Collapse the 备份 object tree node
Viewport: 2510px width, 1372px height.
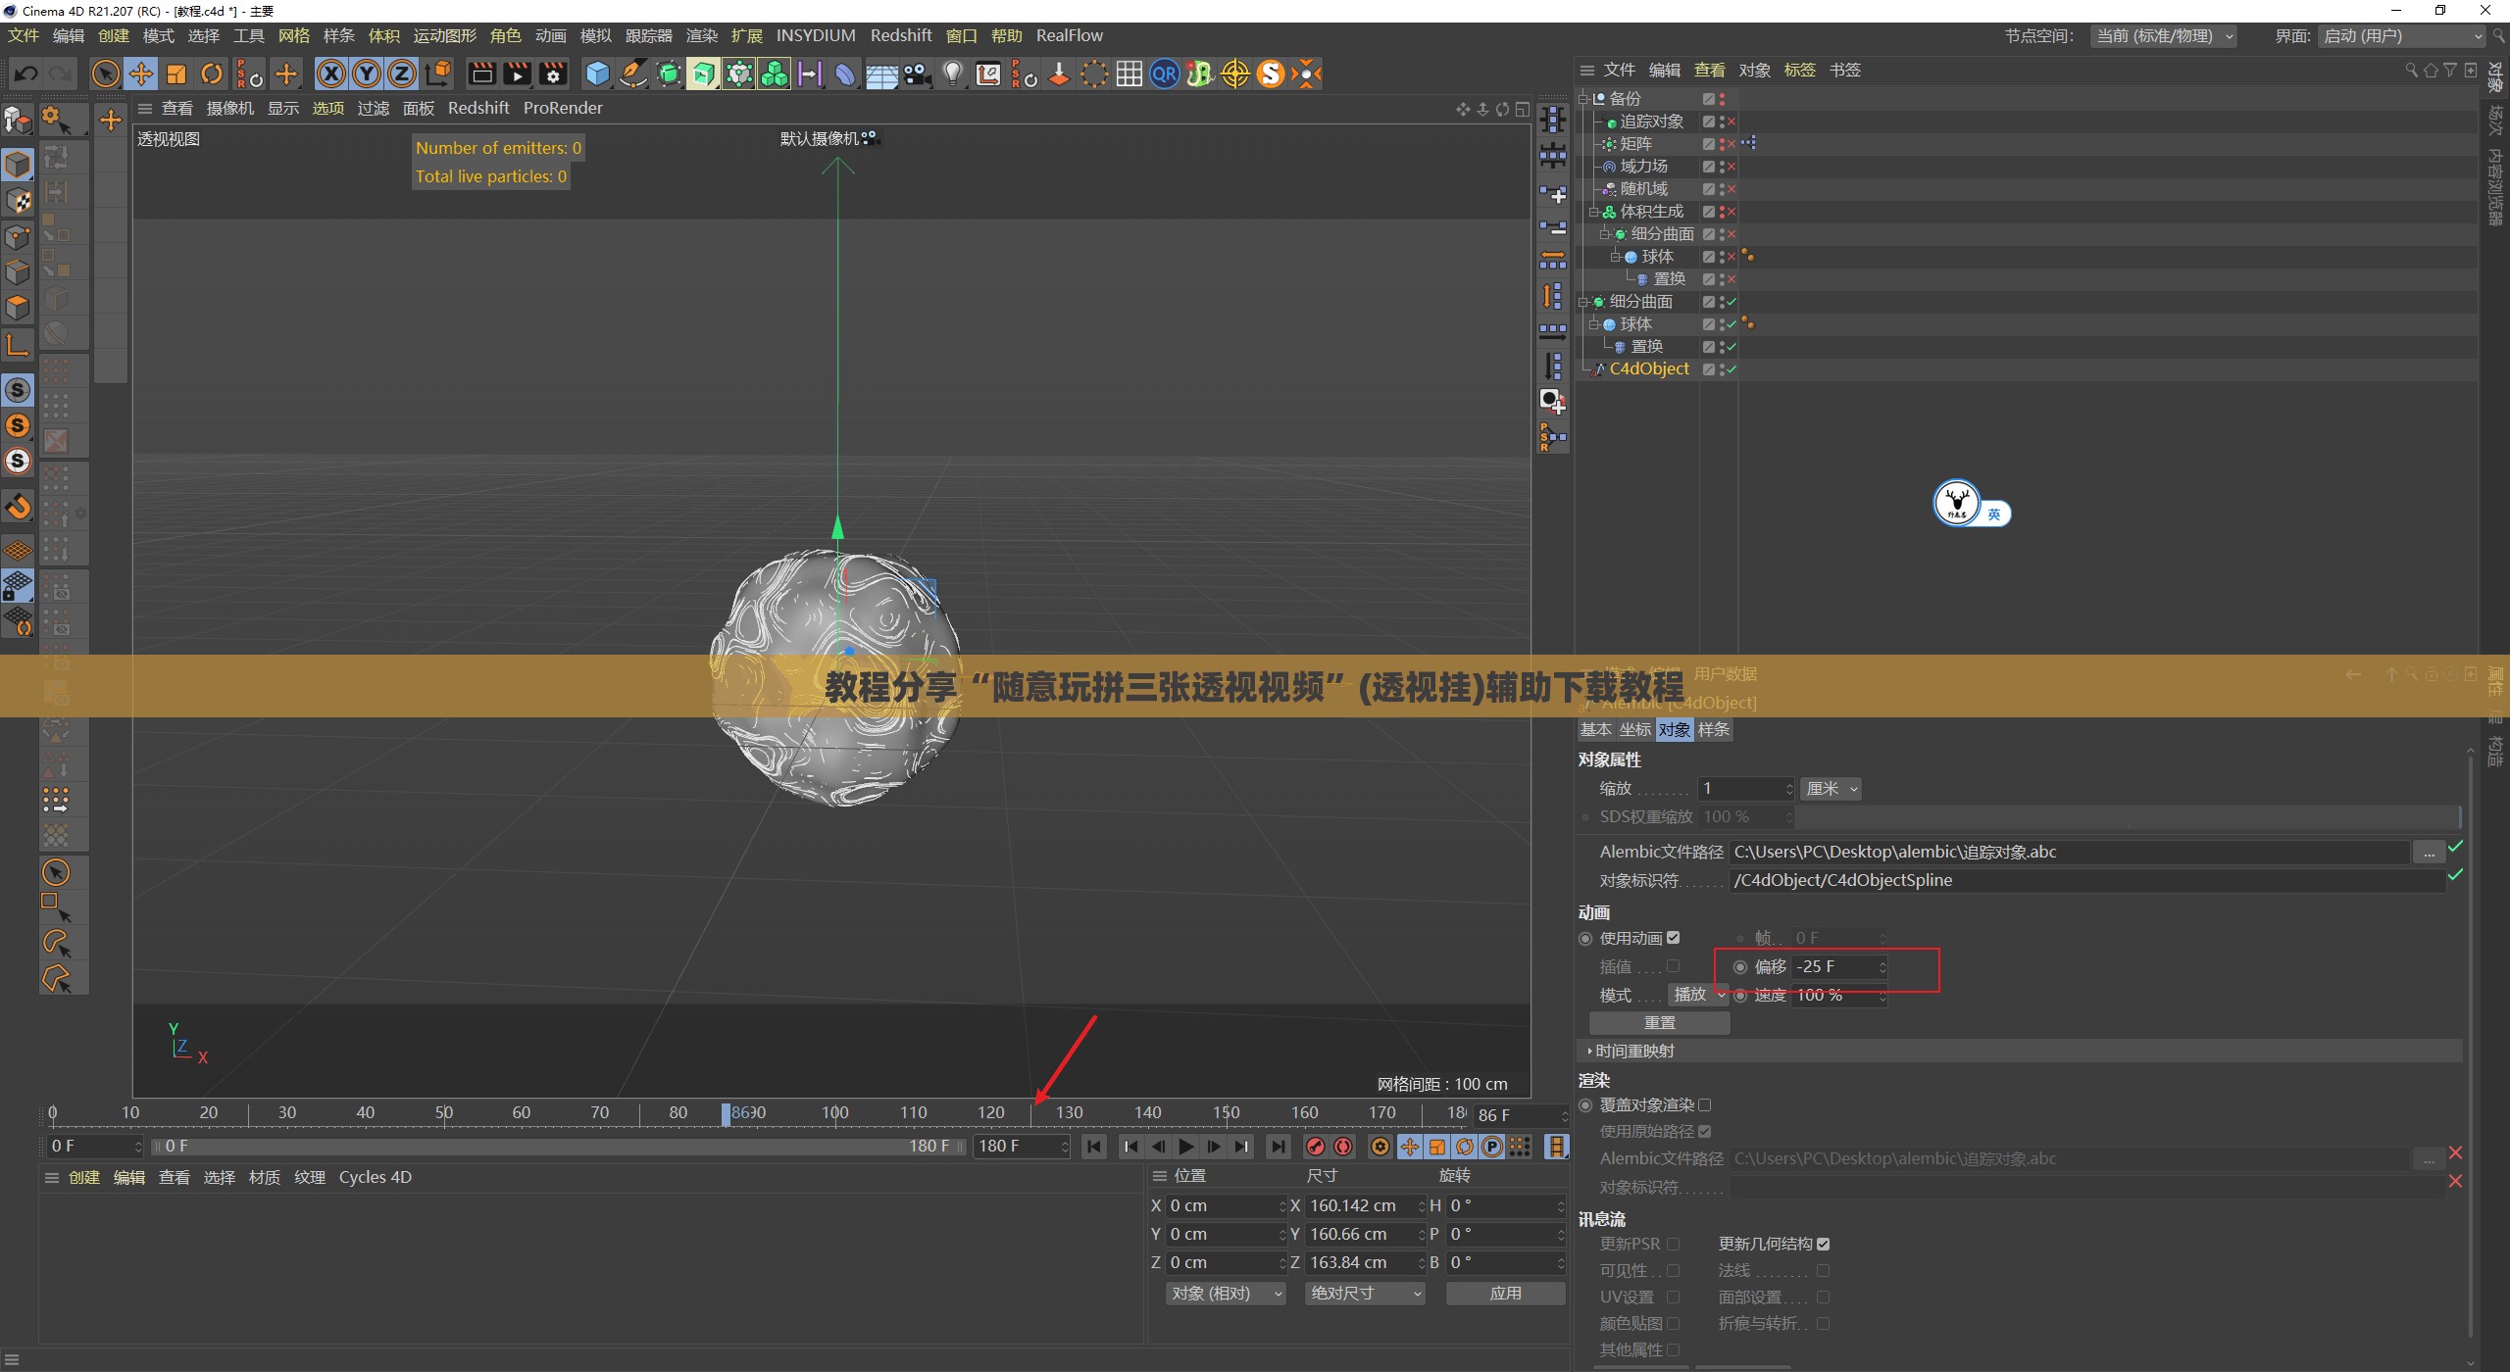(x=1583, y=99)
